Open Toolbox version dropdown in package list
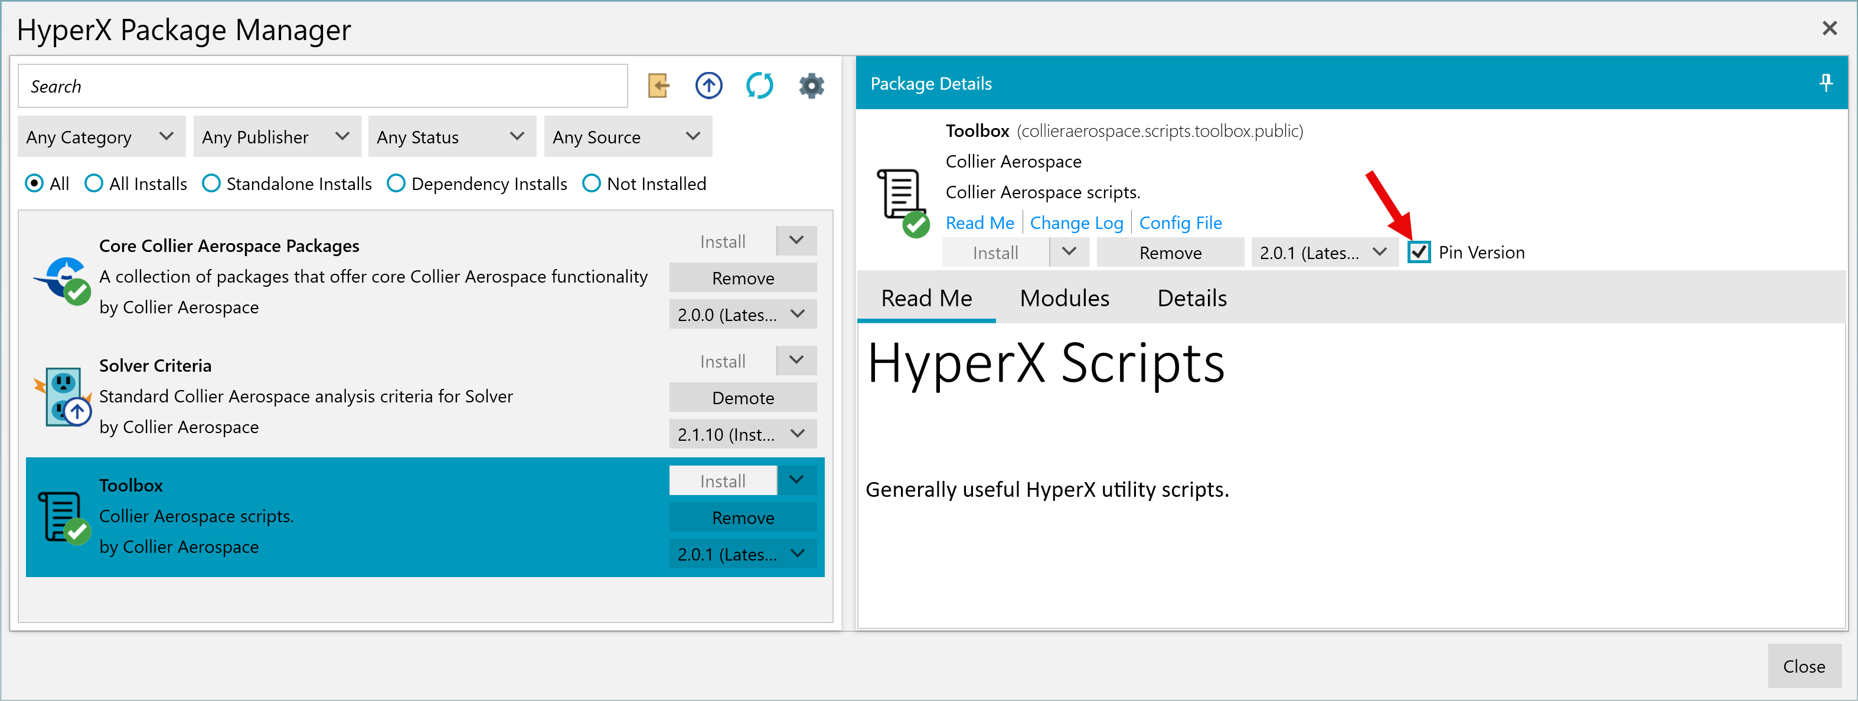The image size is (1858, 701). click(743, 554)
